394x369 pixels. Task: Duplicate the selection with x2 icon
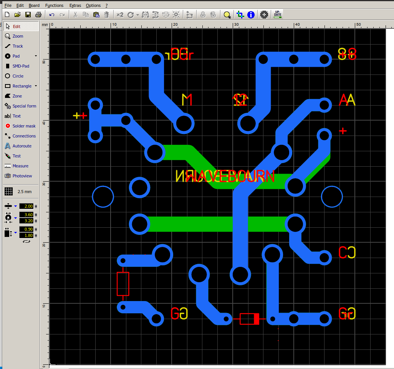(120, 15)
